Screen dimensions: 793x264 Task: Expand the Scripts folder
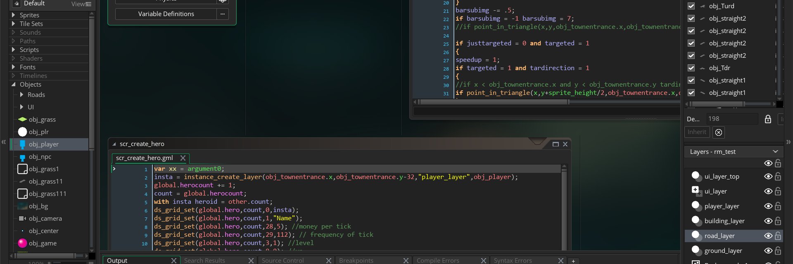[14, 49]
